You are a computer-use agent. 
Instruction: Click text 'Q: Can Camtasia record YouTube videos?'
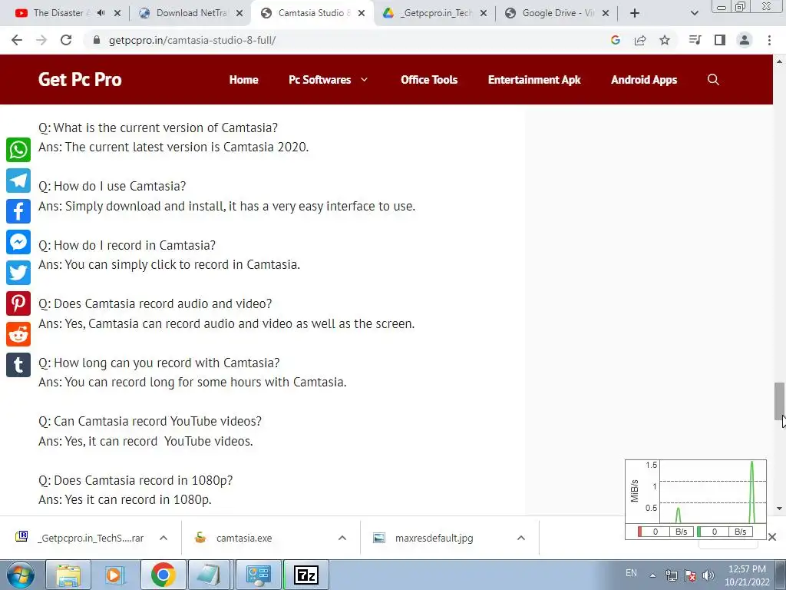150,421
